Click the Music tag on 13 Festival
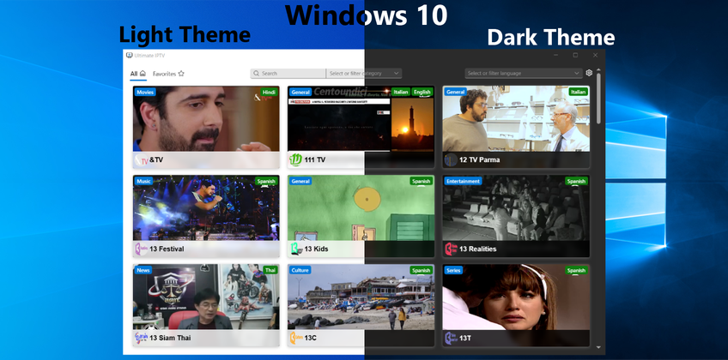 coord(144,181)
